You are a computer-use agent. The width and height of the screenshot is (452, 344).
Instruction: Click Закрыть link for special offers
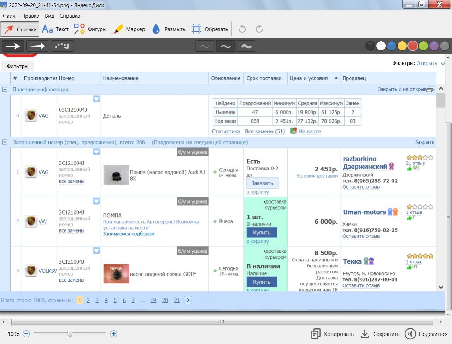click(x=424, y=142)
